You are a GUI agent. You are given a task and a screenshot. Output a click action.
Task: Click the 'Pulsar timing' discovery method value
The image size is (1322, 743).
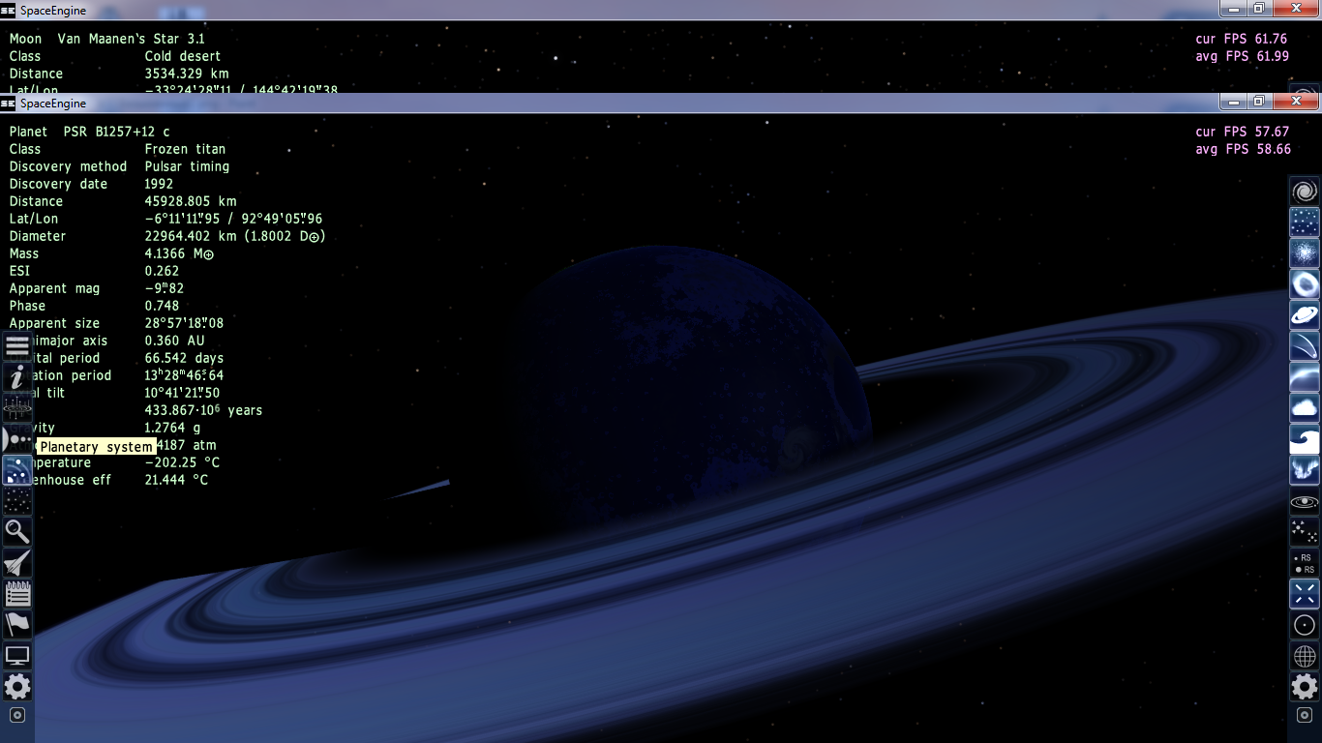click(x=187, y=166)
